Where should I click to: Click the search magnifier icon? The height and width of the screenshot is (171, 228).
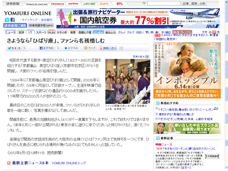point(144,3)
